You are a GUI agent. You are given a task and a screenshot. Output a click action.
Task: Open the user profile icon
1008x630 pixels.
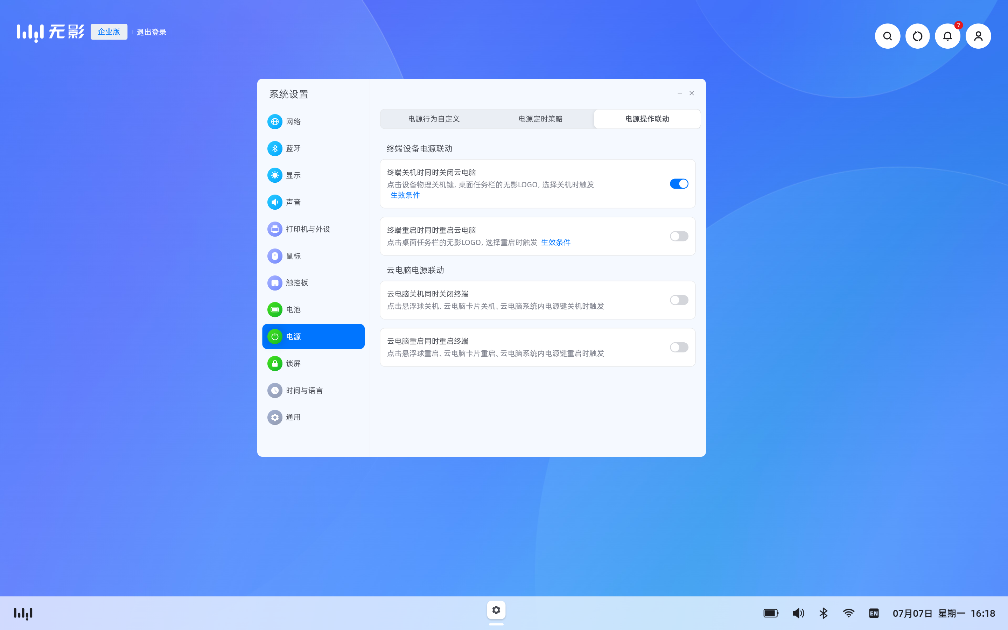point(978,36)
